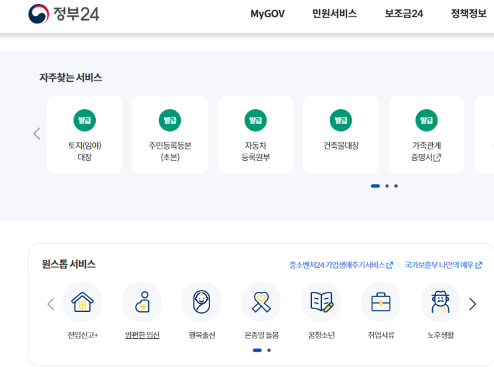Open the 노후생활 label
The image size is (494, 367).
coord(440,335)
